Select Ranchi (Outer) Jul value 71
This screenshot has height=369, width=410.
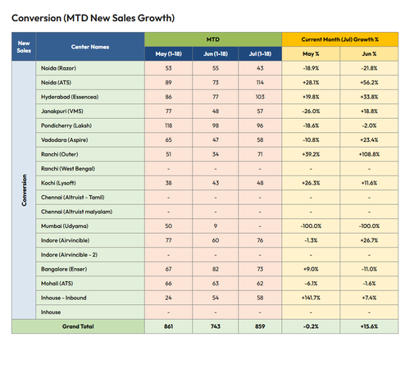[260, 154]
